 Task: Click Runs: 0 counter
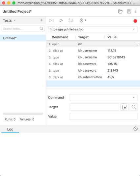[10, 119]
